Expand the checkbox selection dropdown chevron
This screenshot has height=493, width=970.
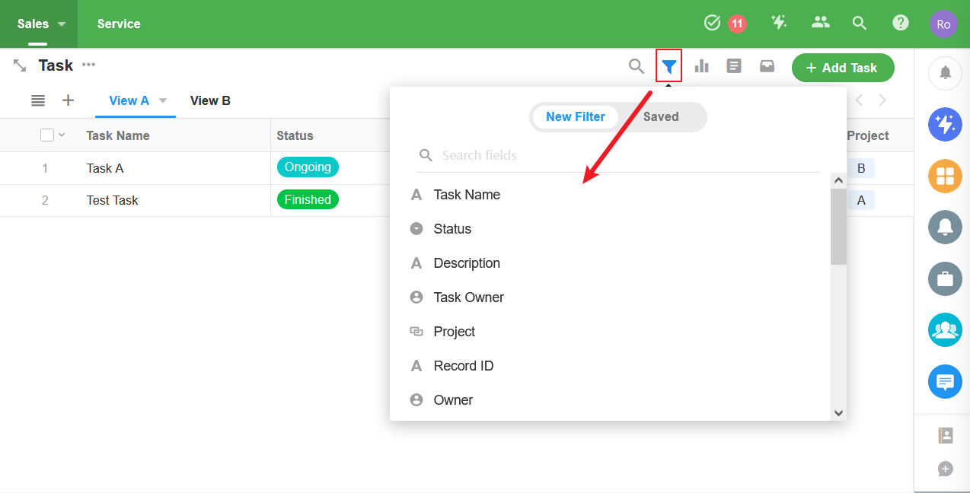click(62, 135)
